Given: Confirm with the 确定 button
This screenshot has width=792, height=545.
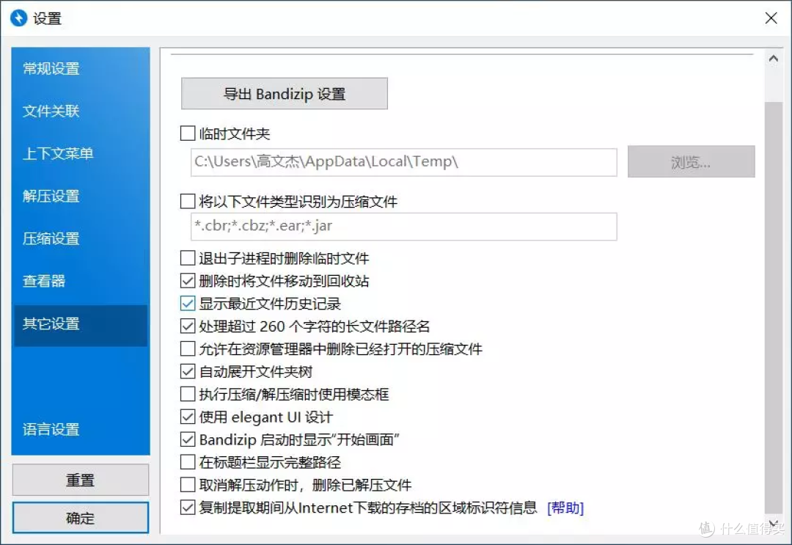Looking at the screenshot, I should click(81, 518).
